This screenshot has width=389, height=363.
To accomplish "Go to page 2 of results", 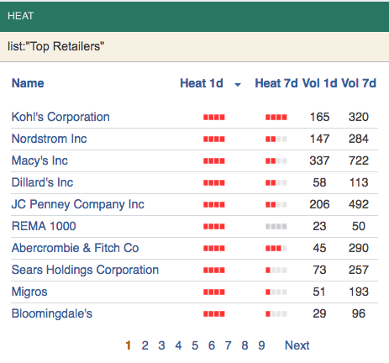I will click(145, 345).
